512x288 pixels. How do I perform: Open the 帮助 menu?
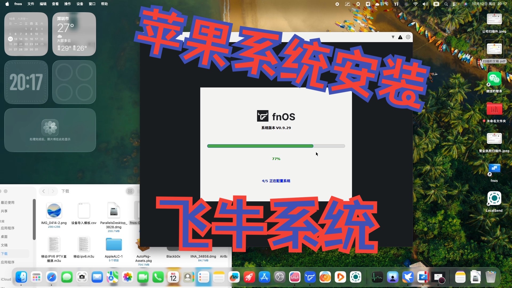coord(105,4)
